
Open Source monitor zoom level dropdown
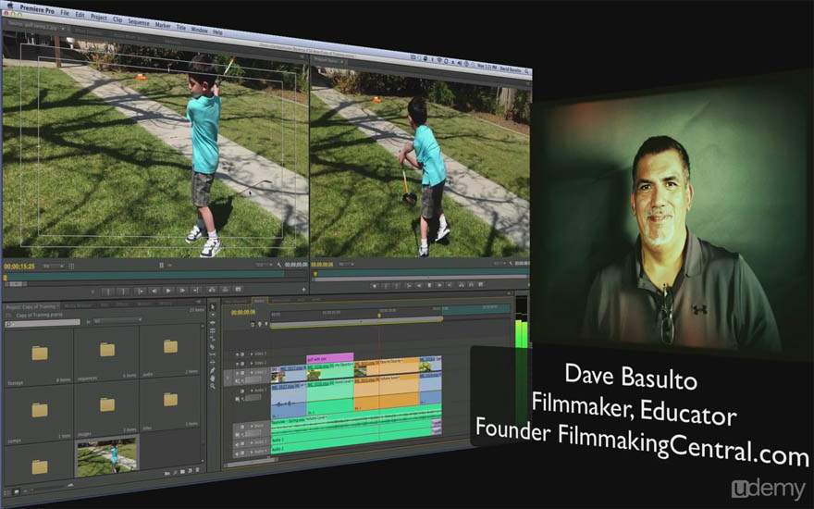tap(54, 266)
